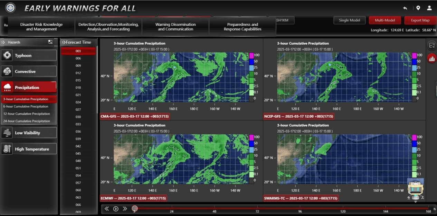Collapse the Forecast Time panel
This screenshot has height=216, width=437.
[x=64, y=42]
